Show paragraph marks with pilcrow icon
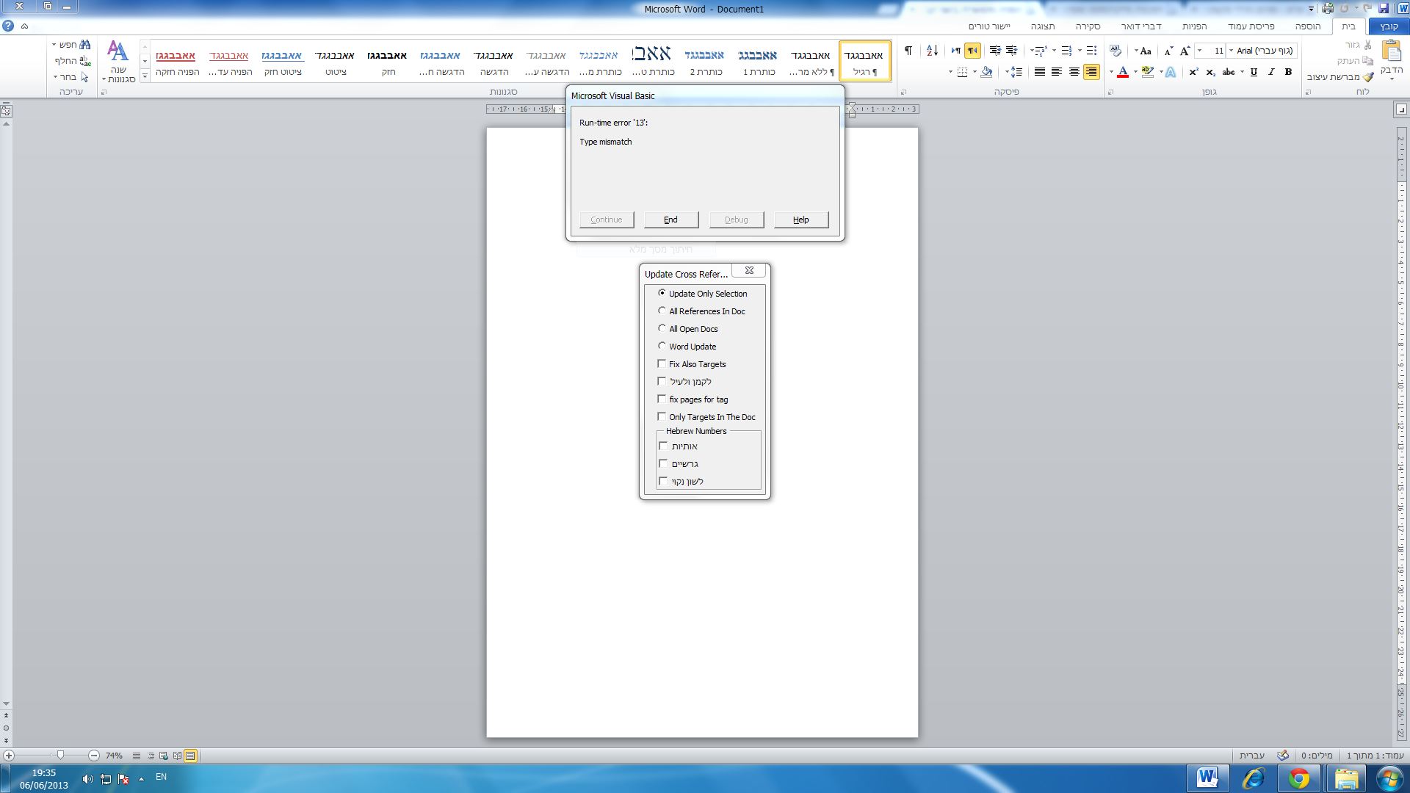Screen dimensions: 1410x793 (908, 51)
